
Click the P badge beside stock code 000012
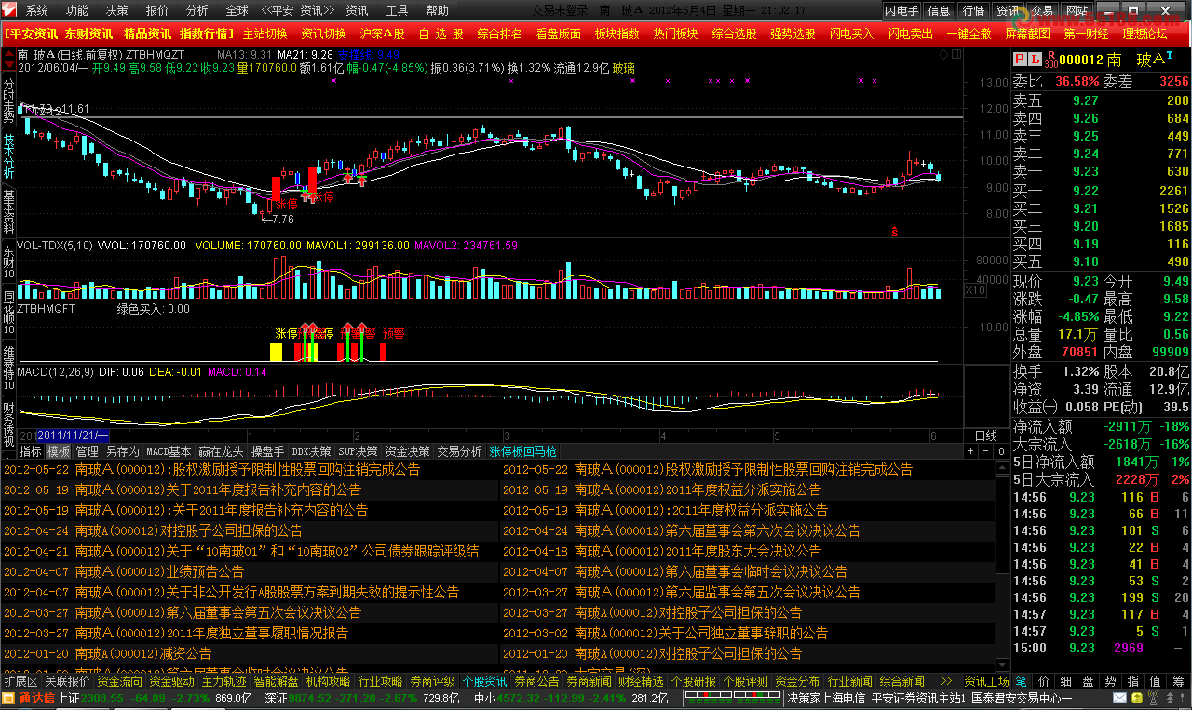coord(1019,60)
